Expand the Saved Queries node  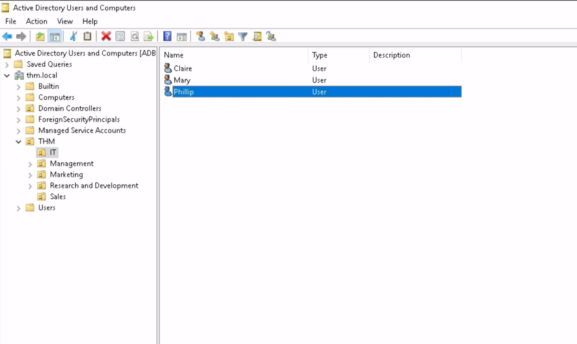coord(7,64)
